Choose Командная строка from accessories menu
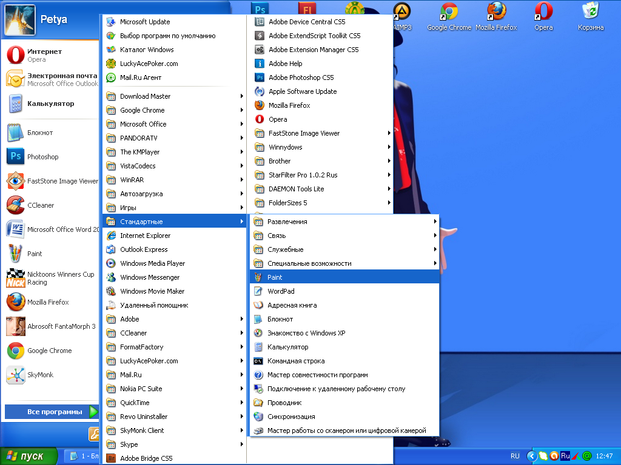Image resolution: width=621 pixels, height=465 pixels. pyautogui.click(x=296, y=361)
